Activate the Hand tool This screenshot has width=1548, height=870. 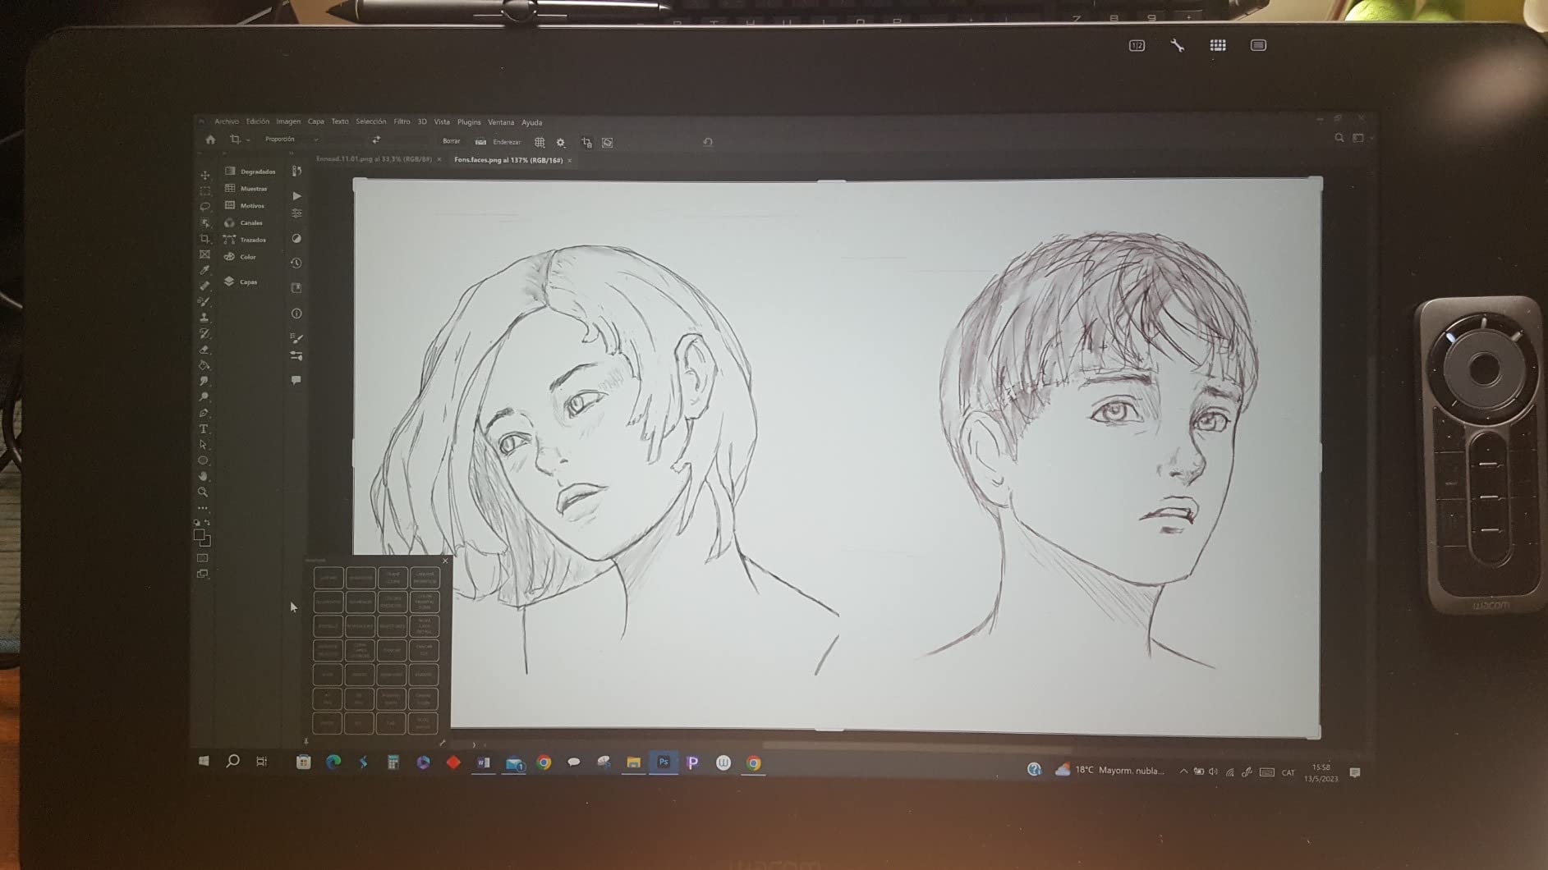[204, 477]
